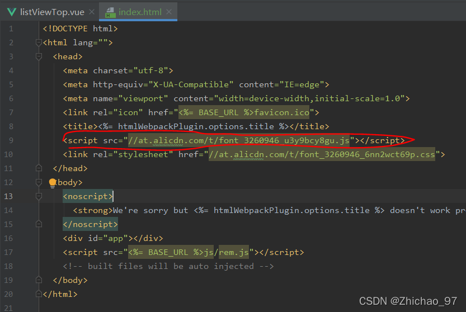This screenshot has height=312, width=466.
Task: Click the X-UA-Compatible meta line
Action: tap(196, 84)
